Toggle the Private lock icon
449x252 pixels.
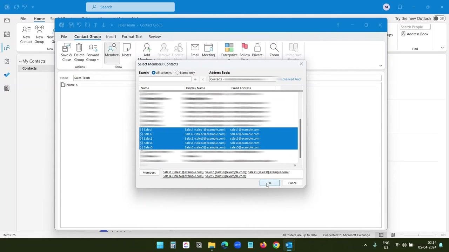tap(257, 50)
